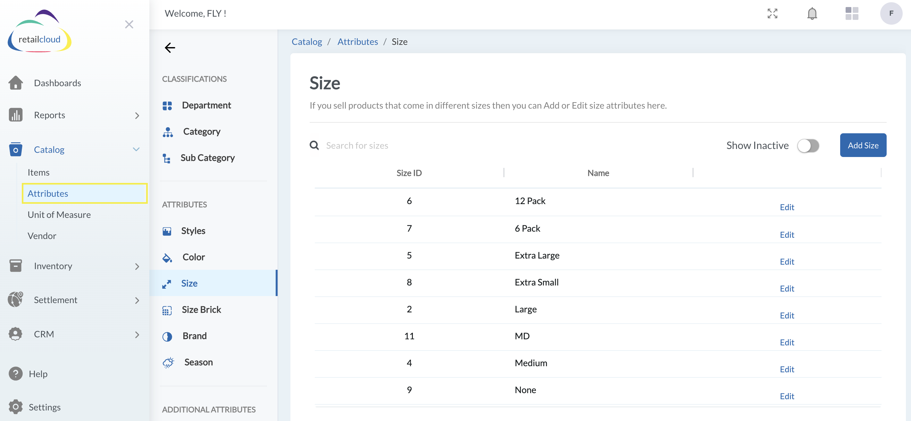
Task: Open the apps grid icon
Action: tap(852, 13)
